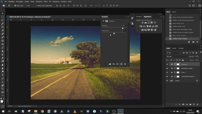202x114 pixels.
Task: Toggle the Selez. auto checkbox
Action: pos(15,6)
